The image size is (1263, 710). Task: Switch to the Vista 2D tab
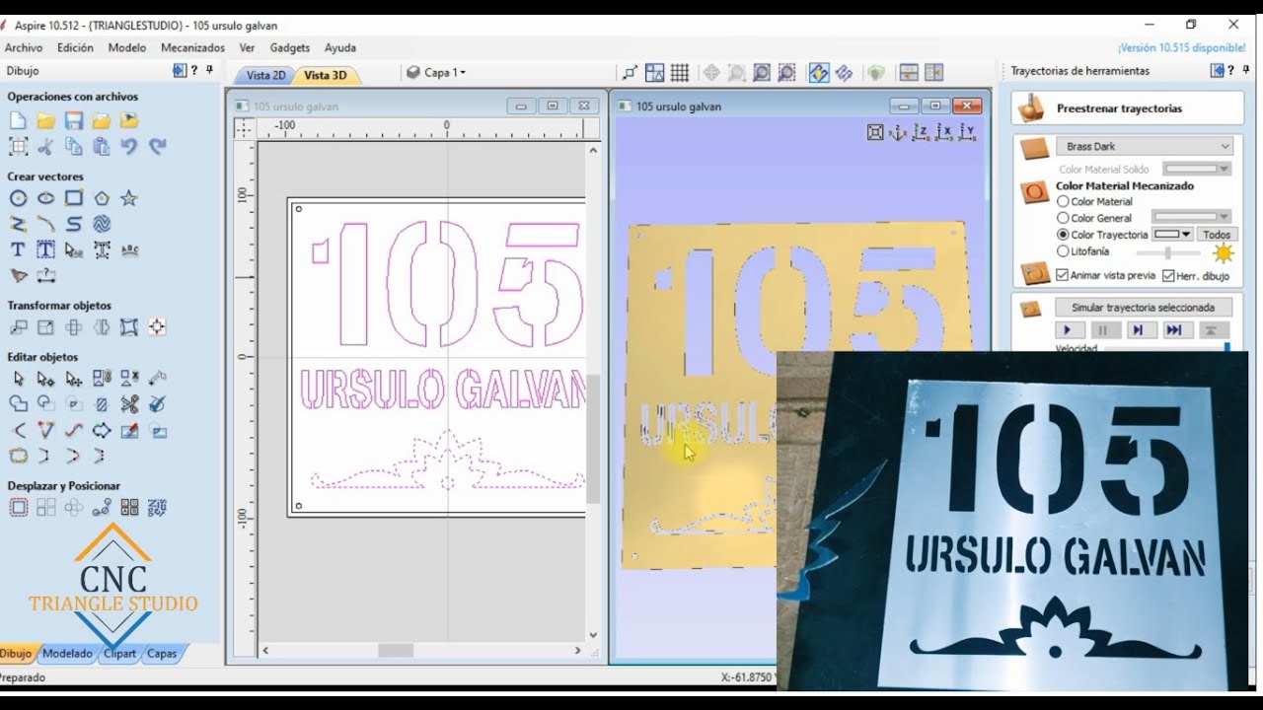coord(265,75)
